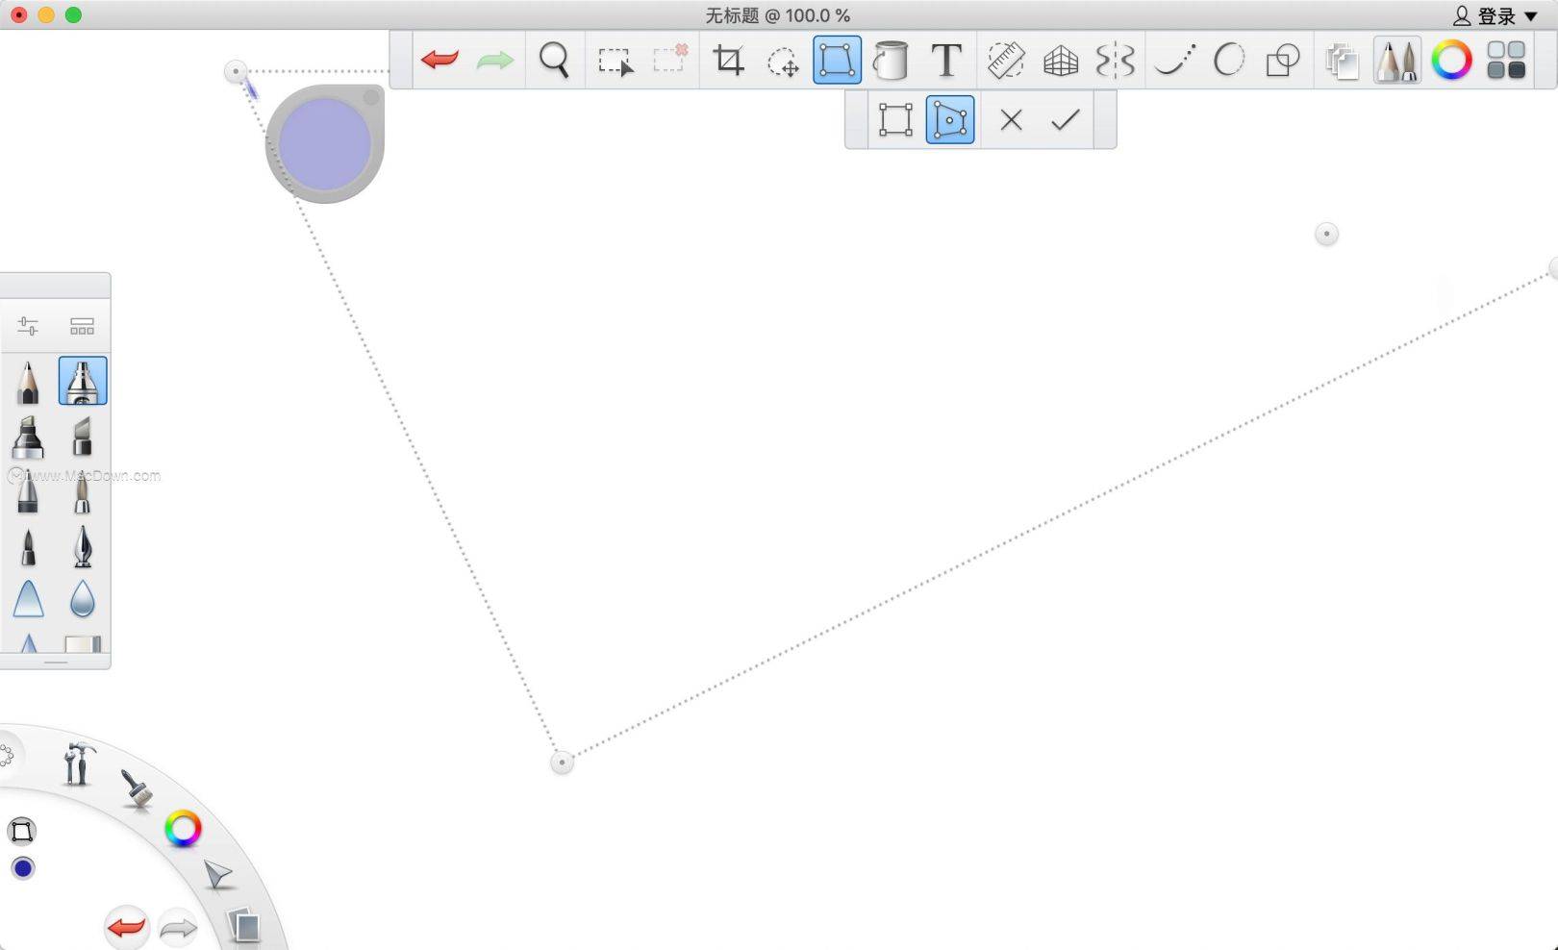Toggle distort transform mode on
Viewport: 1558px width, 950px height.
point(949,120)
